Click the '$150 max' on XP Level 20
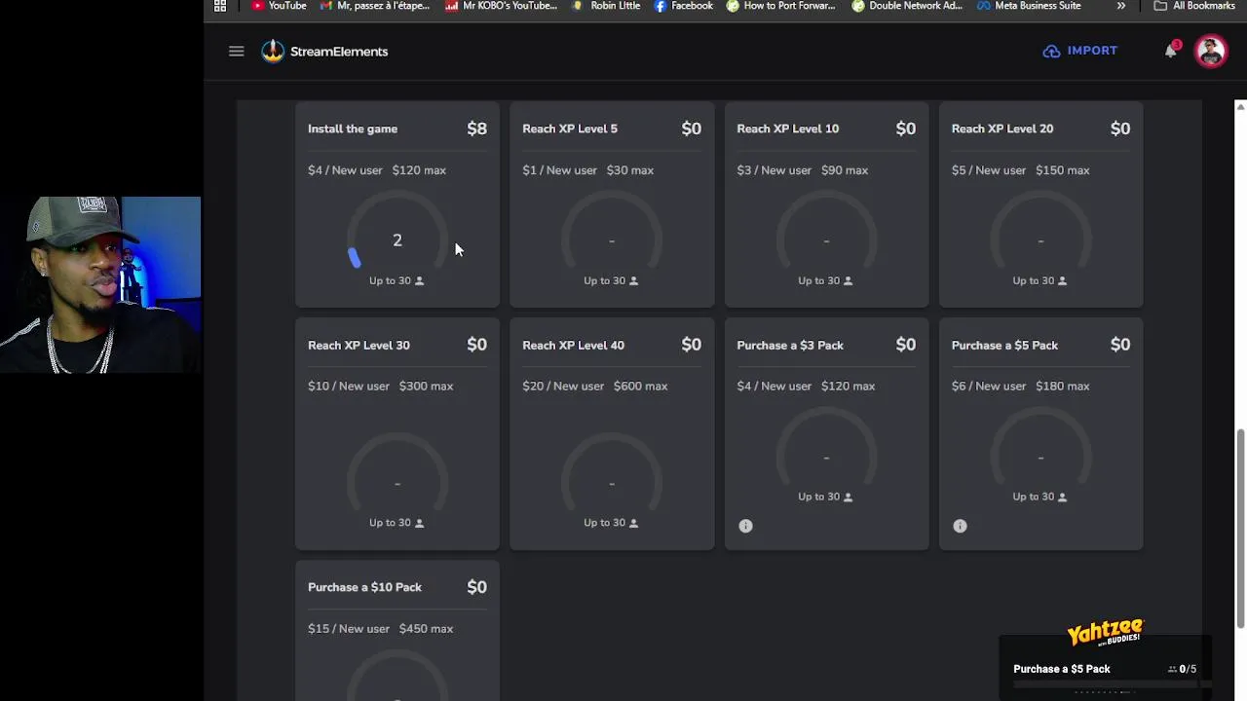The width and height of the screenshot is (1247, 701). pyautogui.click(x=1062, y=170)
